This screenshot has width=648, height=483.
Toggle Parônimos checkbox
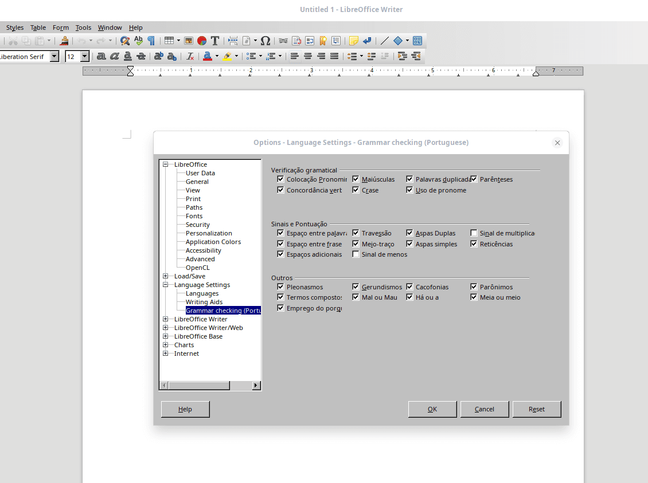474,286
